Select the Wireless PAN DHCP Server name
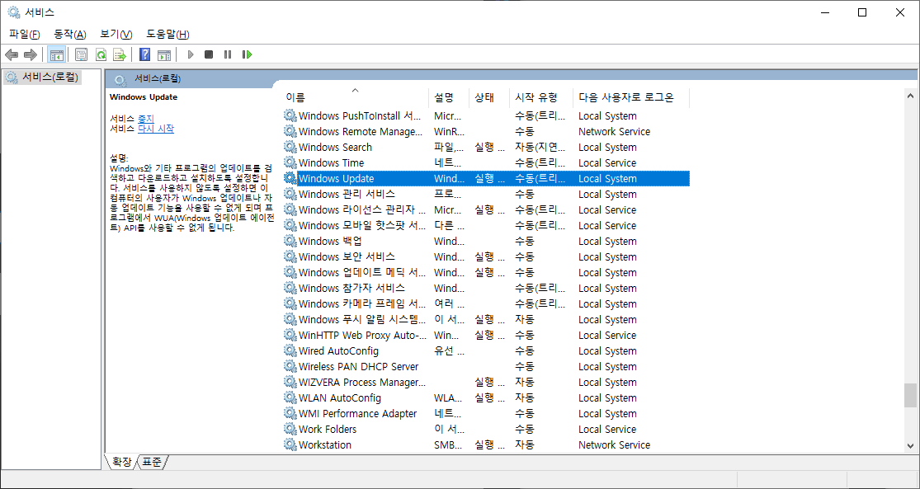920x489 pixels. [x=358, y=366]
